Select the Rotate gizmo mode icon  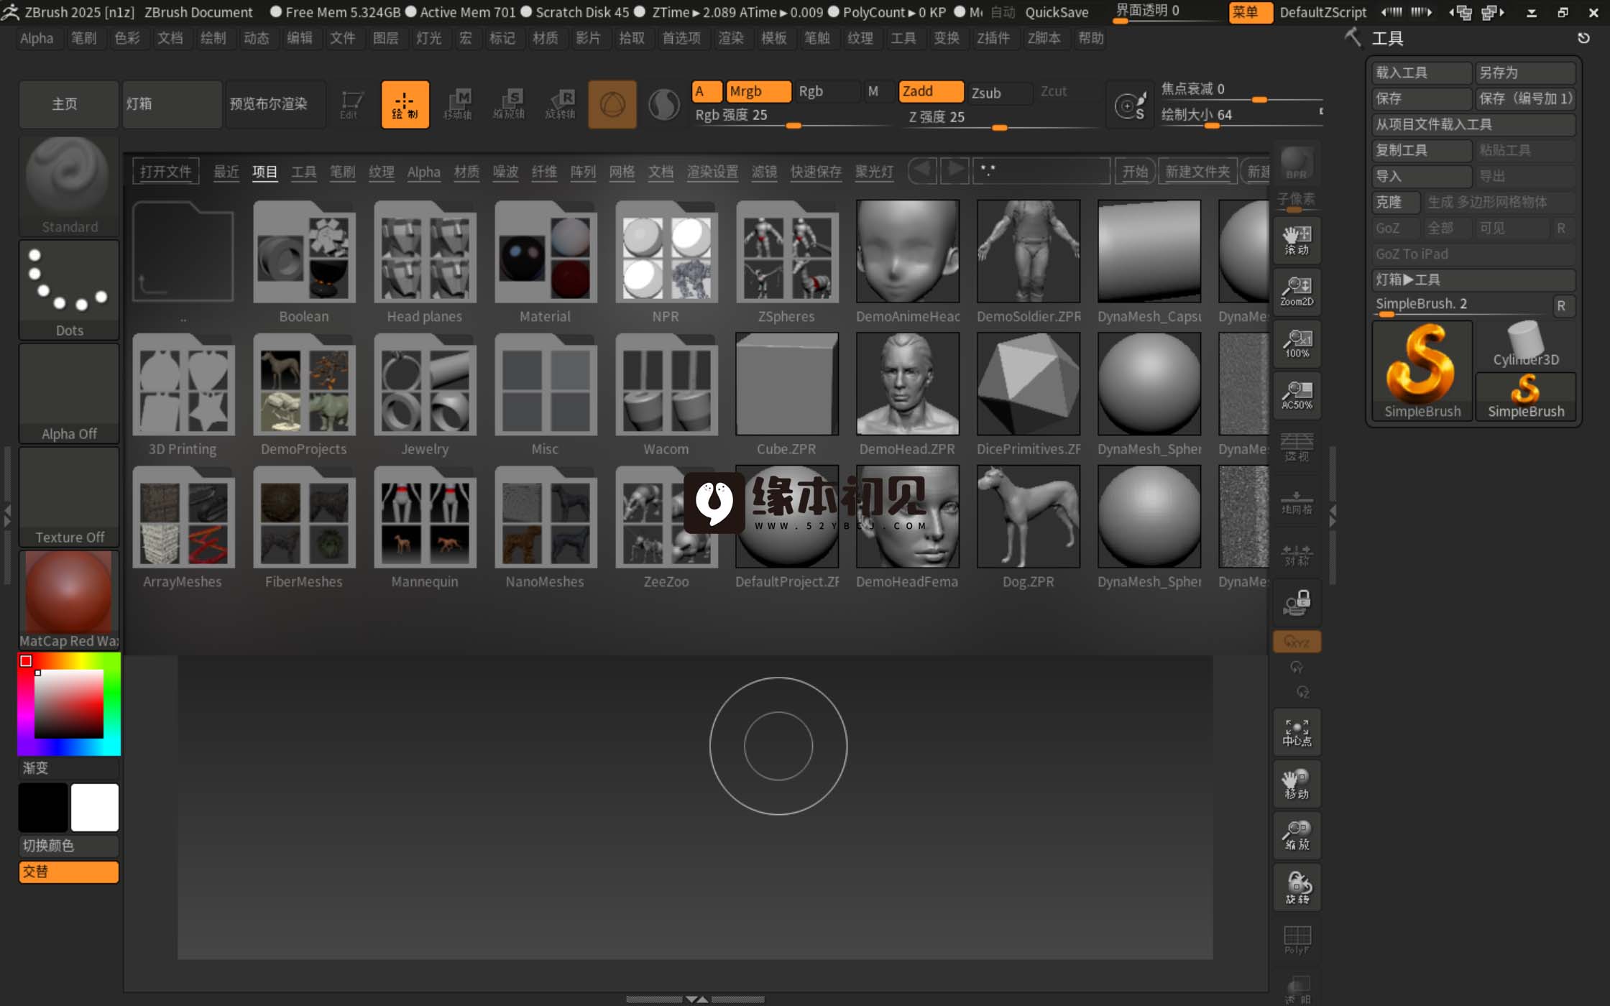click(x=561, y=105)
